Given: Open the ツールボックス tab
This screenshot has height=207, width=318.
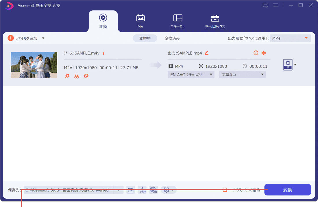Looking at the screenshot, I should click(x=215, y=21).
